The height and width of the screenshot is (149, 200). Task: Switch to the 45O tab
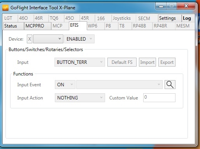pyautogui.click(x=72, y=18)
